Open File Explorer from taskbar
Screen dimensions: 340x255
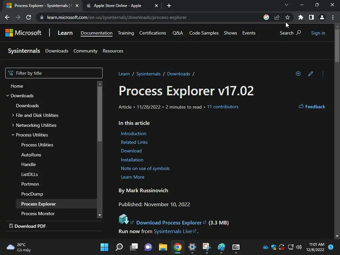[x=163, y=247]
